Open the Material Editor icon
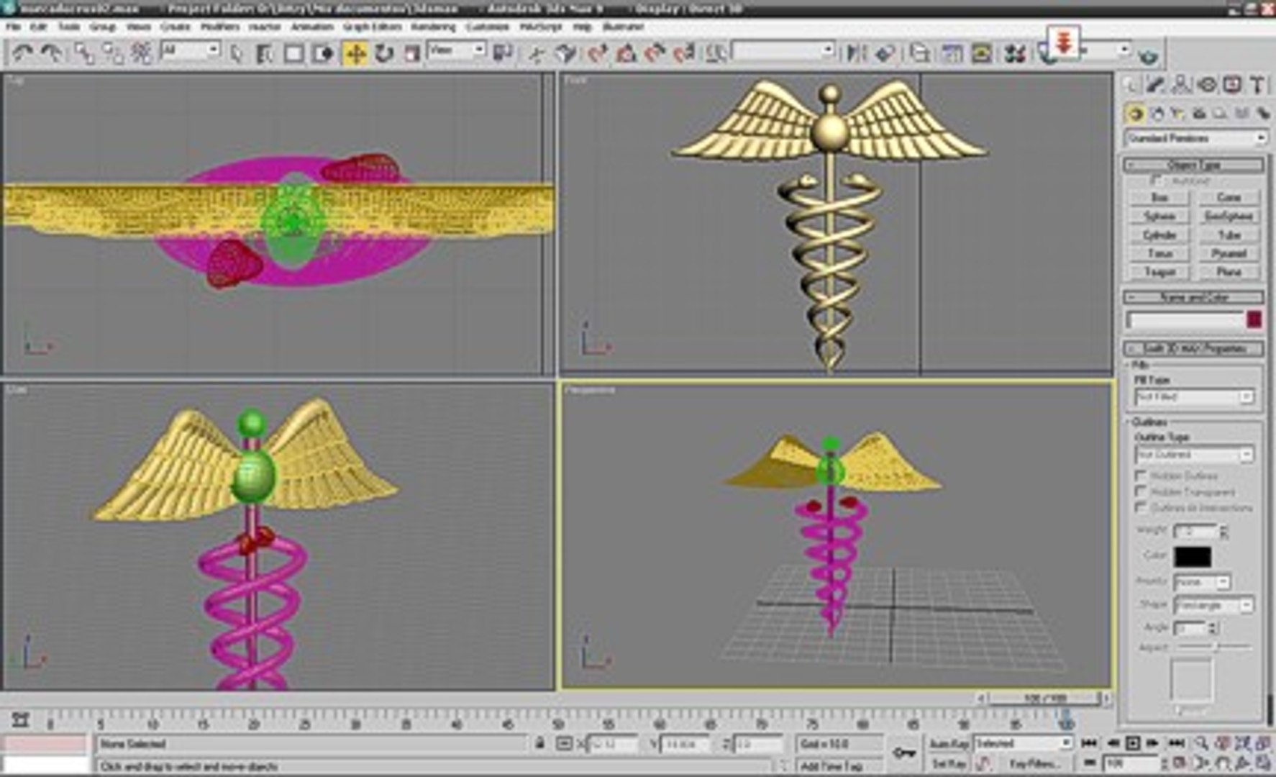 click(x=1014, y=53)
